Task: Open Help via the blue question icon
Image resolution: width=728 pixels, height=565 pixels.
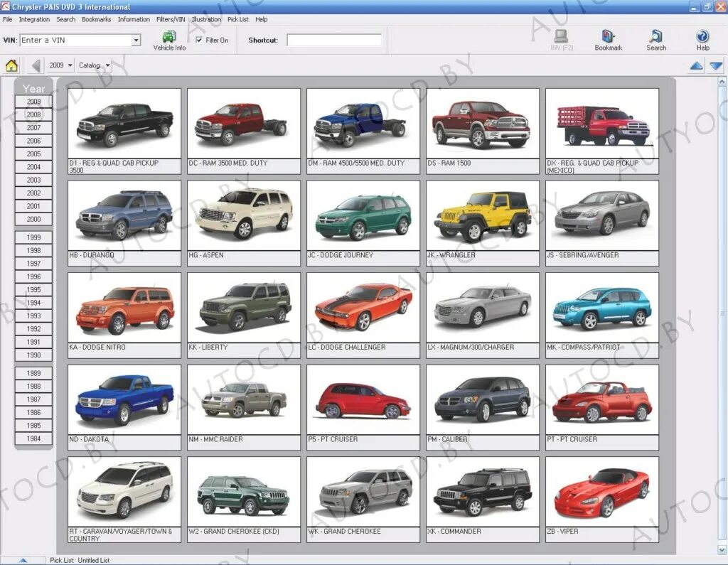Action: coord(702,36)
